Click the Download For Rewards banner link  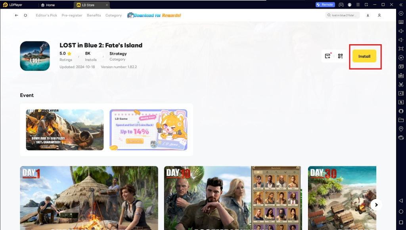[154, 15]
